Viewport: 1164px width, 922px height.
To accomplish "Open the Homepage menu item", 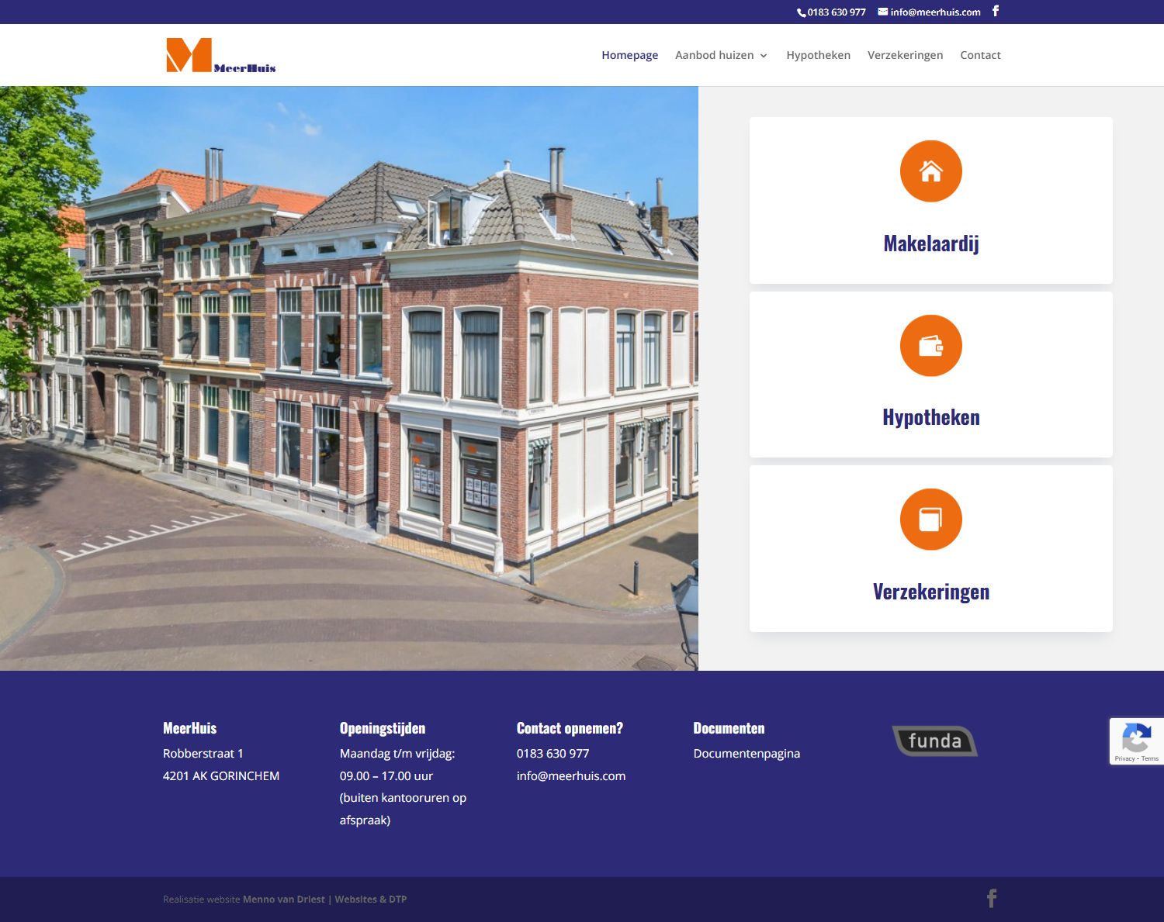I will point(629,55).
